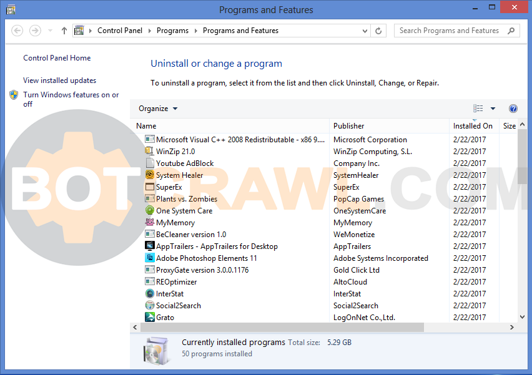The width and height of the screenshot is (532, 375).
Task: Select the System Healer program name
Action: tap(179, 175)
